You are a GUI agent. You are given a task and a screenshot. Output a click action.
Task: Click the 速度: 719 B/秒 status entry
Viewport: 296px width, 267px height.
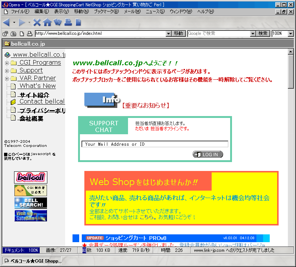pyautogui.click(x=134, y=250)
